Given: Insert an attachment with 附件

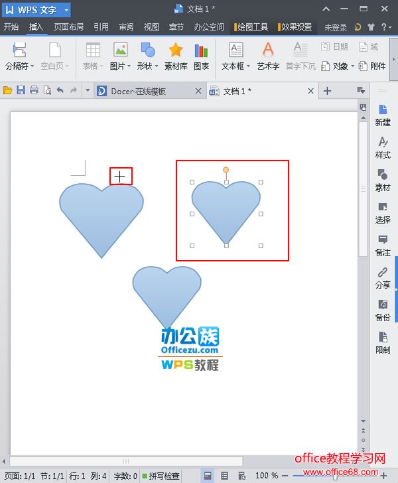Looking at the screenshot, I should pyautogui.click(x=372, y=66).
